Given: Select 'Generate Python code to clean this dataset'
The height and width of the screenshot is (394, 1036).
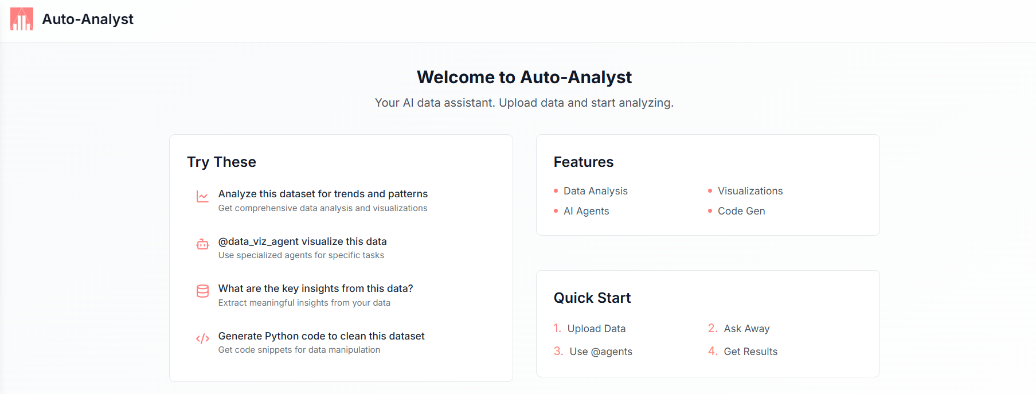Looking at the screenshot, I should [x=321, y=336].
